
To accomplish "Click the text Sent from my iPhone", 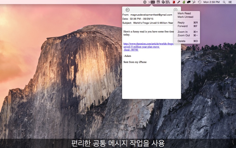I will click(x=135, y=62).
